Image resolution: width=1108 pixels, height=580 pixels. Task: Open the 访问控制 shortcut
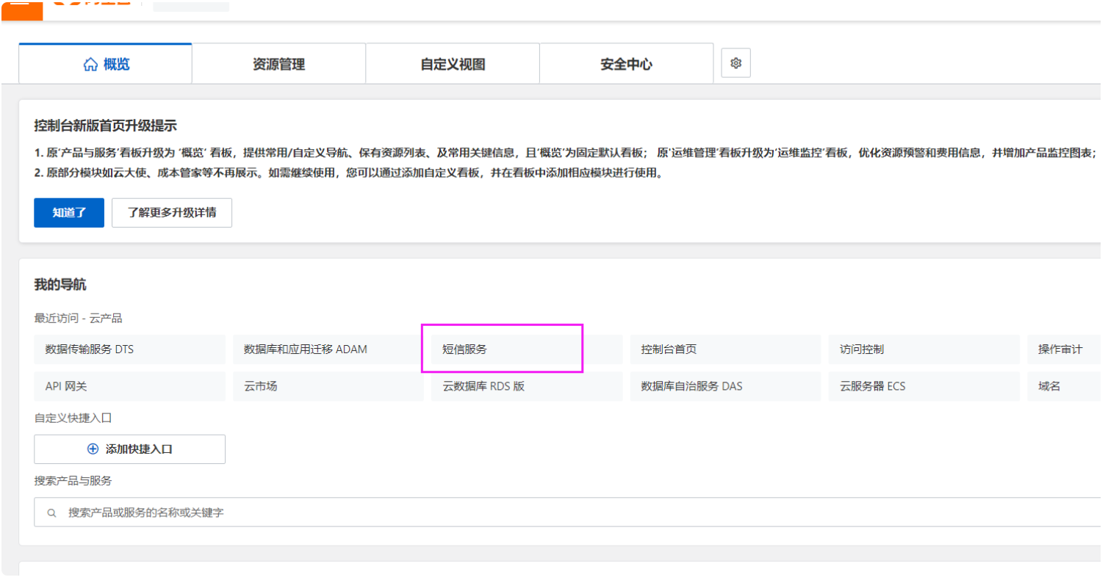point(924,349)
